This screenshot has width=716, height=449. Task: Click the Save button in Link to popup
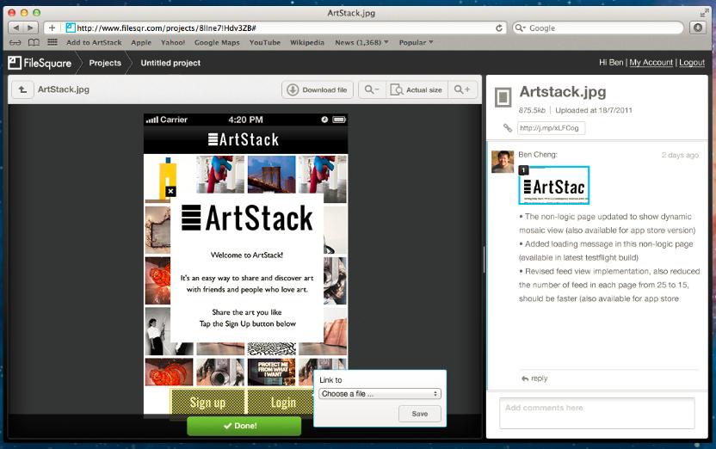pyautogui.click(x=420, y=414)
